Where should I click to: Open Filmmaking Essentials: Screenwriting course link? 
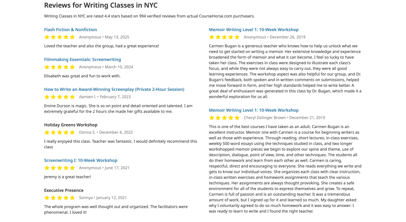(82, 59)
